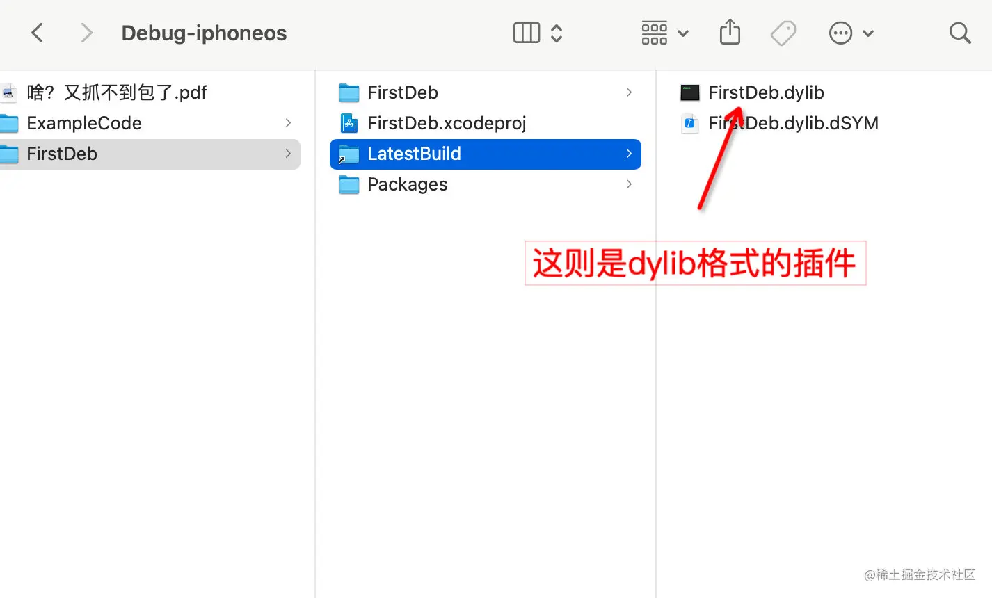Search with the magnifying glass icon
This screenshot has width=992, height=598.
click(x=960, y=33)
